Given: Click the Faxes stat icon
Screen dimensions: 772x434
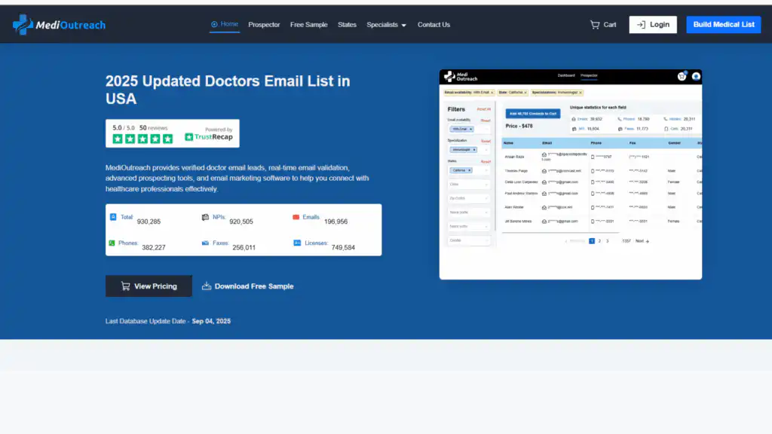Looking at the screenshot, I should click(x=205, y=243).
